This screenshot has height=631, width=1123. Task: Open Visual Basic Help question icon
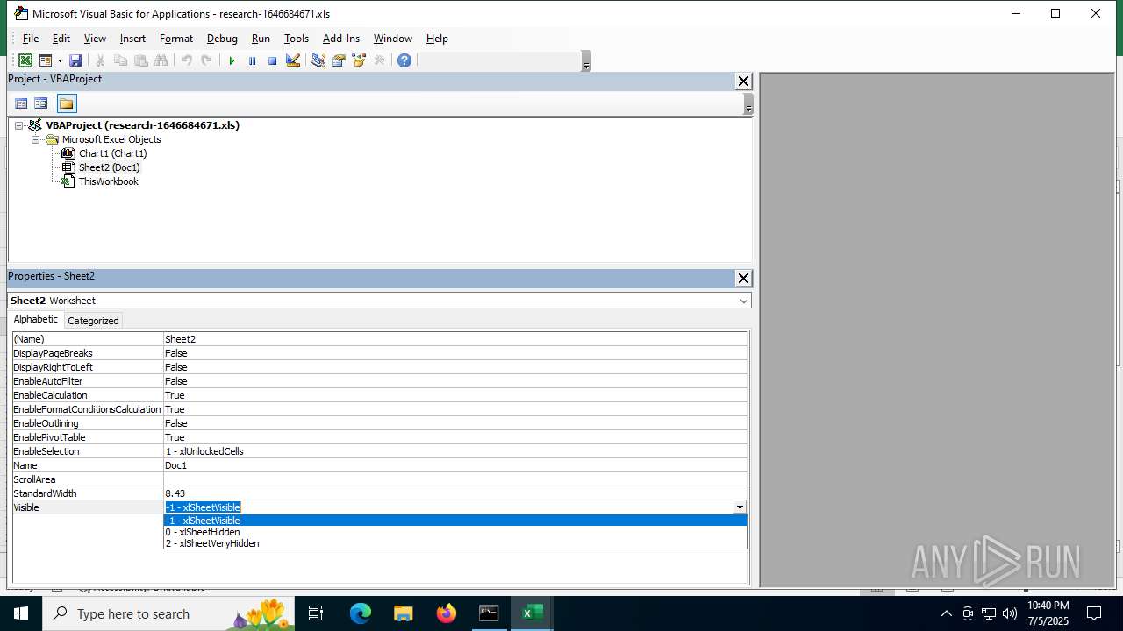404,60
